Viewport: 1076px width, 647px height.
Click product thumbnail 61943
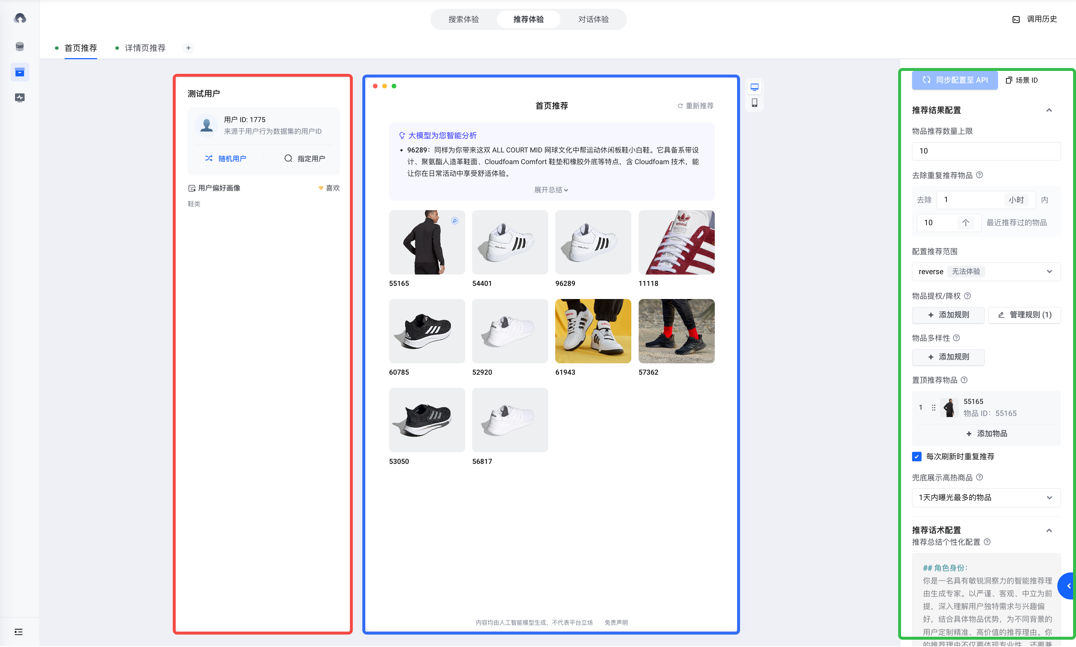593,331
